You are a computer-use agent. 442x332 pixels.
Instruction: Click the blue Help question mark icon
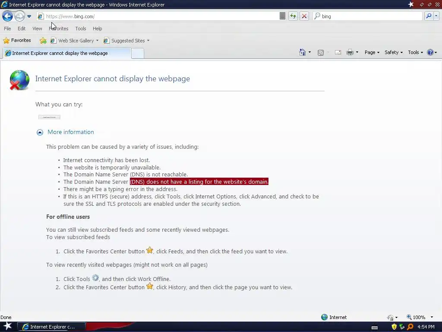click(430, 52)
